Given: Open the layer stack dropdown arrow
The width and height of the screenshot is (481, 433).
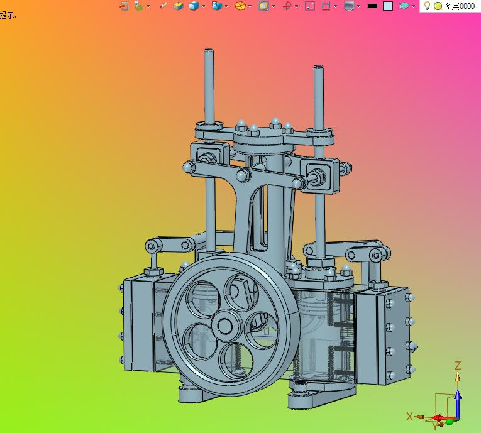Looking at the screenshot, I should coord(413,6).
